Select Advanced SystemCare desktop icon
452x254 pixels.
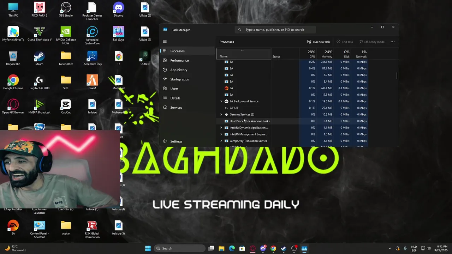coord(92,36)
